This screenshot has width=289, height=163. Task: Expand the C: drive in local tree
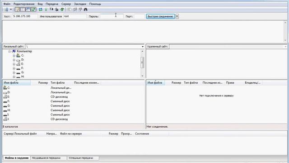point(14,56)
